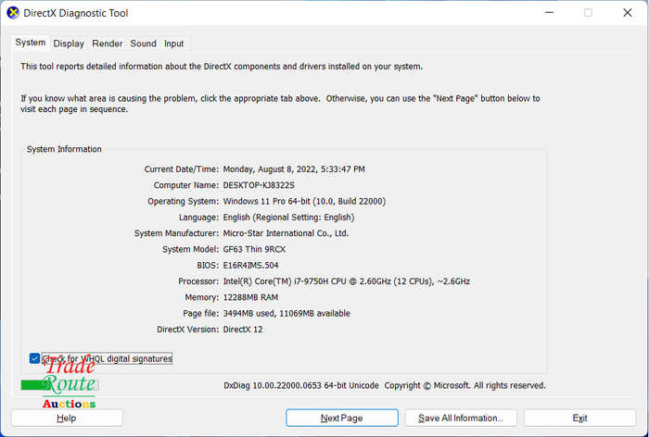649x437 pixels.
Task: Select the Sound tab
Action: pos(143,44)
